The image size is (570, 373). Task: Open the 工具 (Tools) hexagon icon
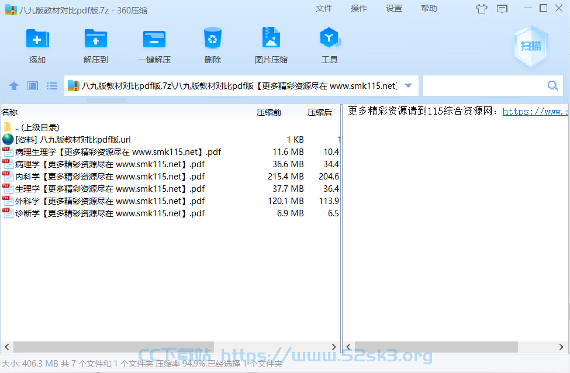(x=330, y=37)
